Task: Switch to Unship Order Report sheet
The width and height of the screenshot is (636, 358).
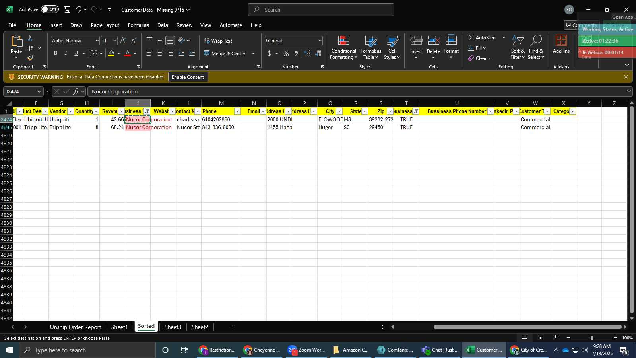Action: [x=76, y=327]
